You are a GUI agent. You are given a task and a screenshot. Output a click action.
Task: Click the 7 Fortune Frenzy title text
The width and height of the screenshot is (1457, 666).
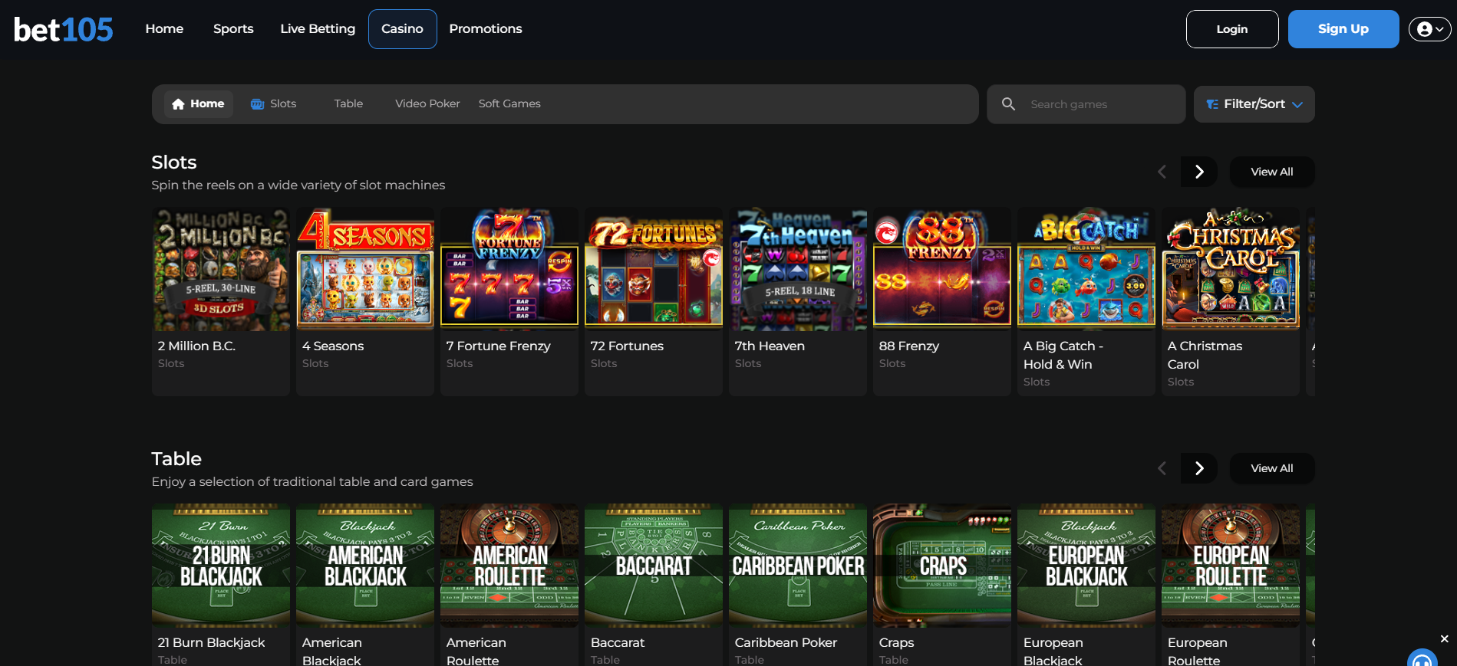tap(499, 346)
